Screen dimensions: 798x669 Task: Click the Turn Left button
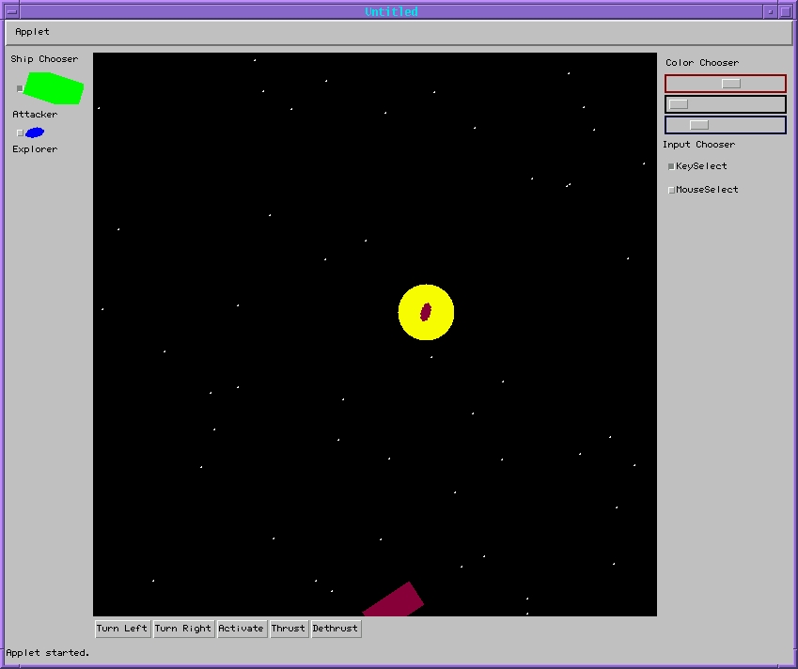pos(122,629)
